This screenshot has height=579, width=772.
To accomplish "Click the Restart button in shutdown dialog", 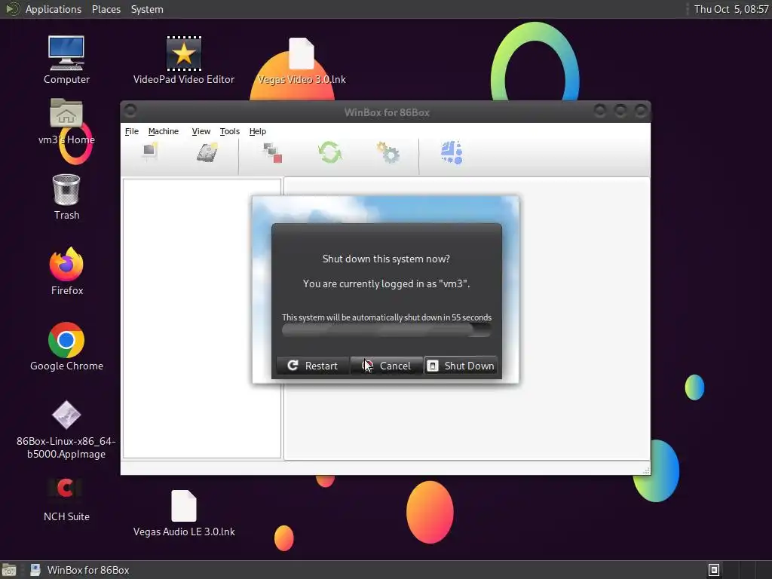I will pos(313,366).
